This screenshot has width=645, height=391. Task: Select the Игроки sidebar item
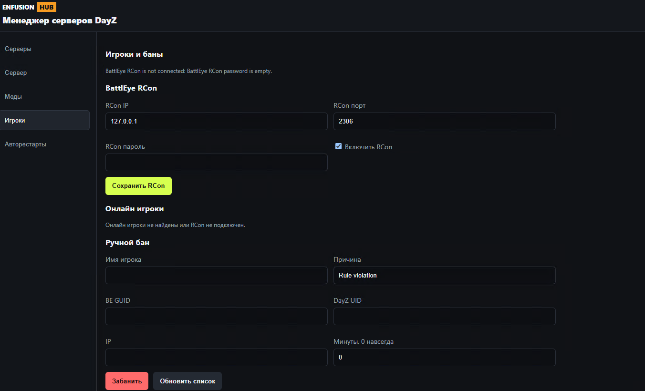coord(45,120)
